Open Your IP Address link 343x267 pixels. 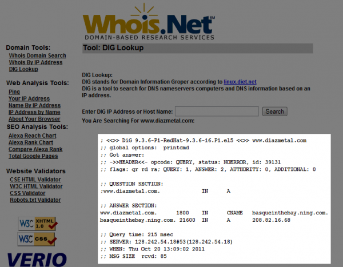(x=29, y=98)
